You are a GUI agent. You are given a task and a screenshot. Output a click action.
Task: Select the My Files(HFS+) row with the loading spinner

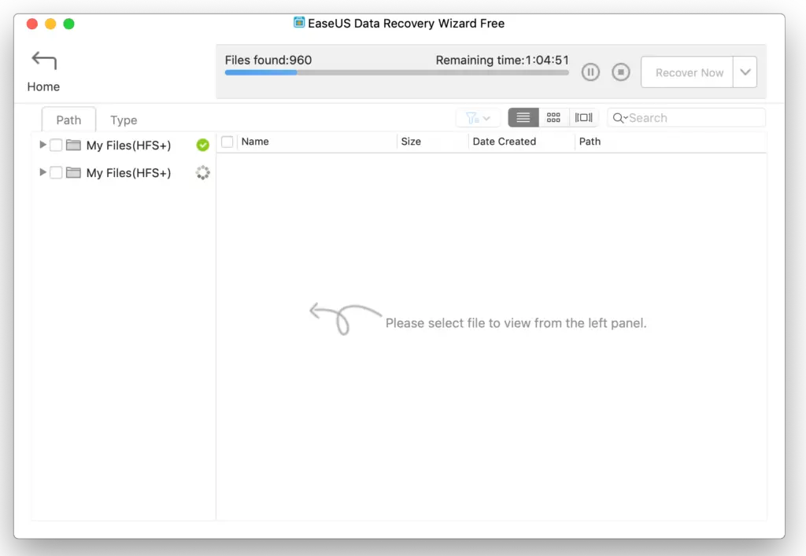click(x=124, y=172)
